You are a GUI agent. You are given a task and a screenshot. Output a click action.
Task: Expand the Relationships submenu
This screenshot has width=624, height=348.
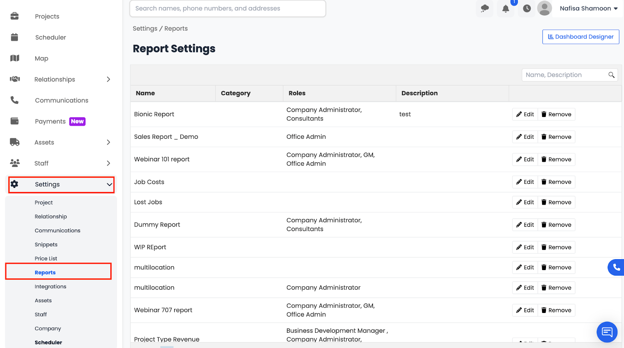click(108, 79)
